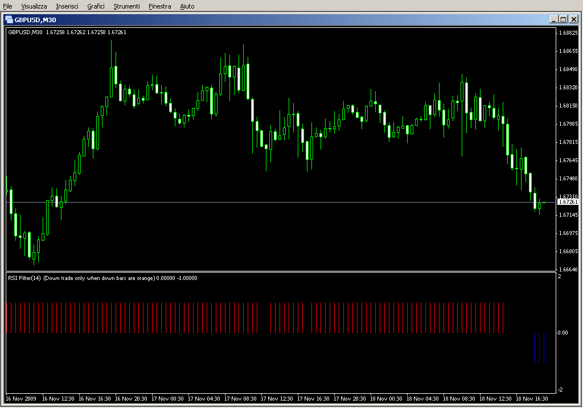Image resolution: width=583 pixels, height=408 pixels.
Task: Open the Finestra menu
Action: point(159,6)
